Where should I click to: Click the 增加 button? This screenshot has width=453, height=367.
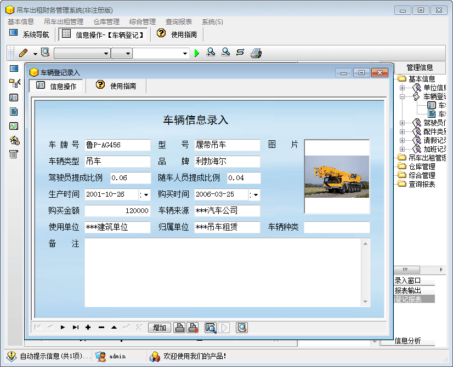[x=160, y=328]
